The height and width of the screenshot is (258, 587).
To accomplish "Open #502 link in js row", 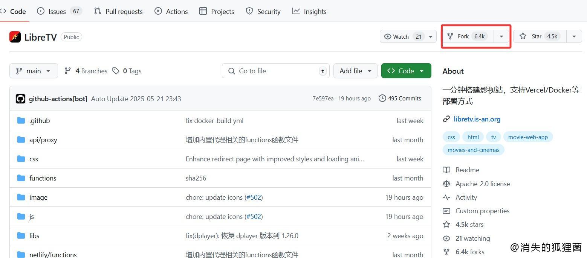I will click(x=254, y=216).
